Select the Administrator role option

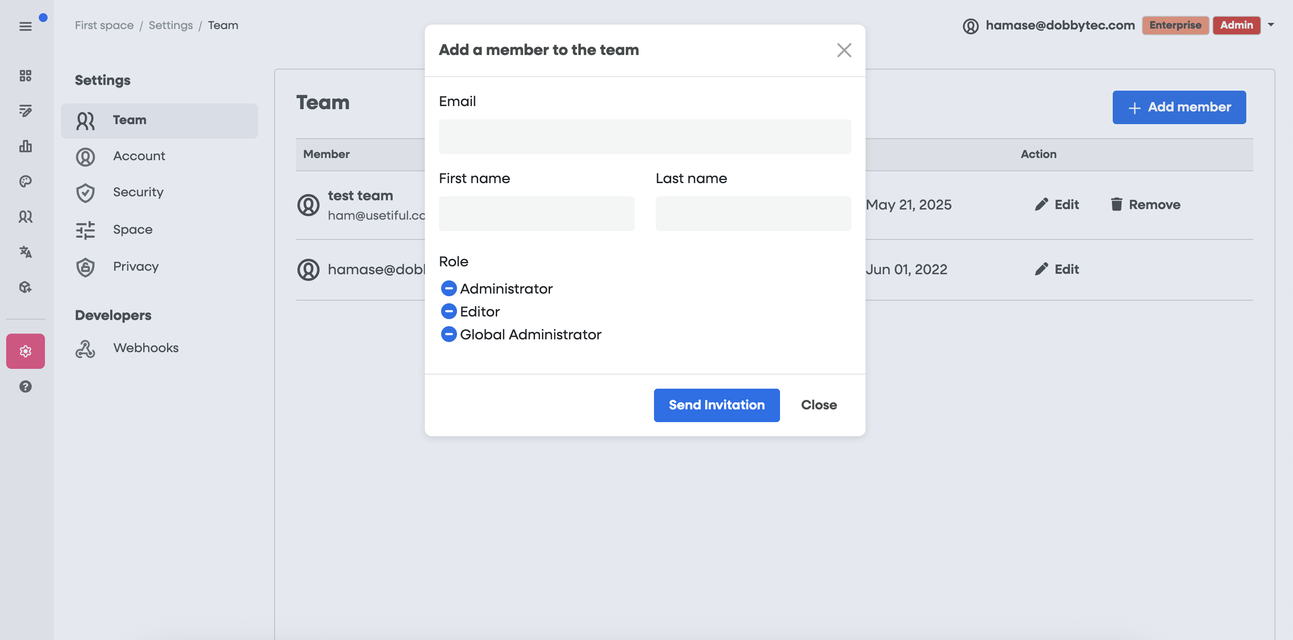[x=448, y=289]
